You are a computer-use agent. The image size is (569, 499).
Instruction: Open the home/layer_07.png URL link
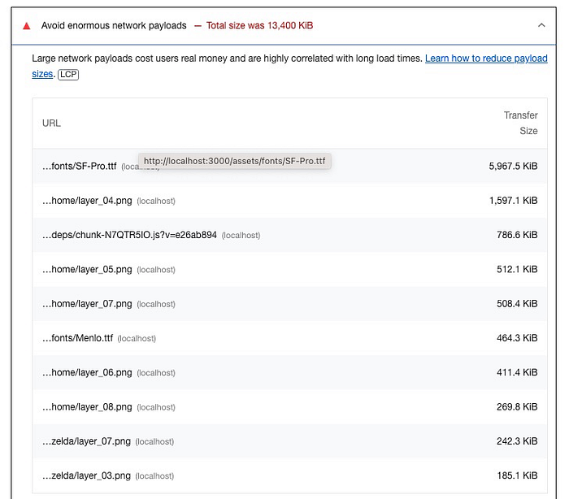pos(87,304)
